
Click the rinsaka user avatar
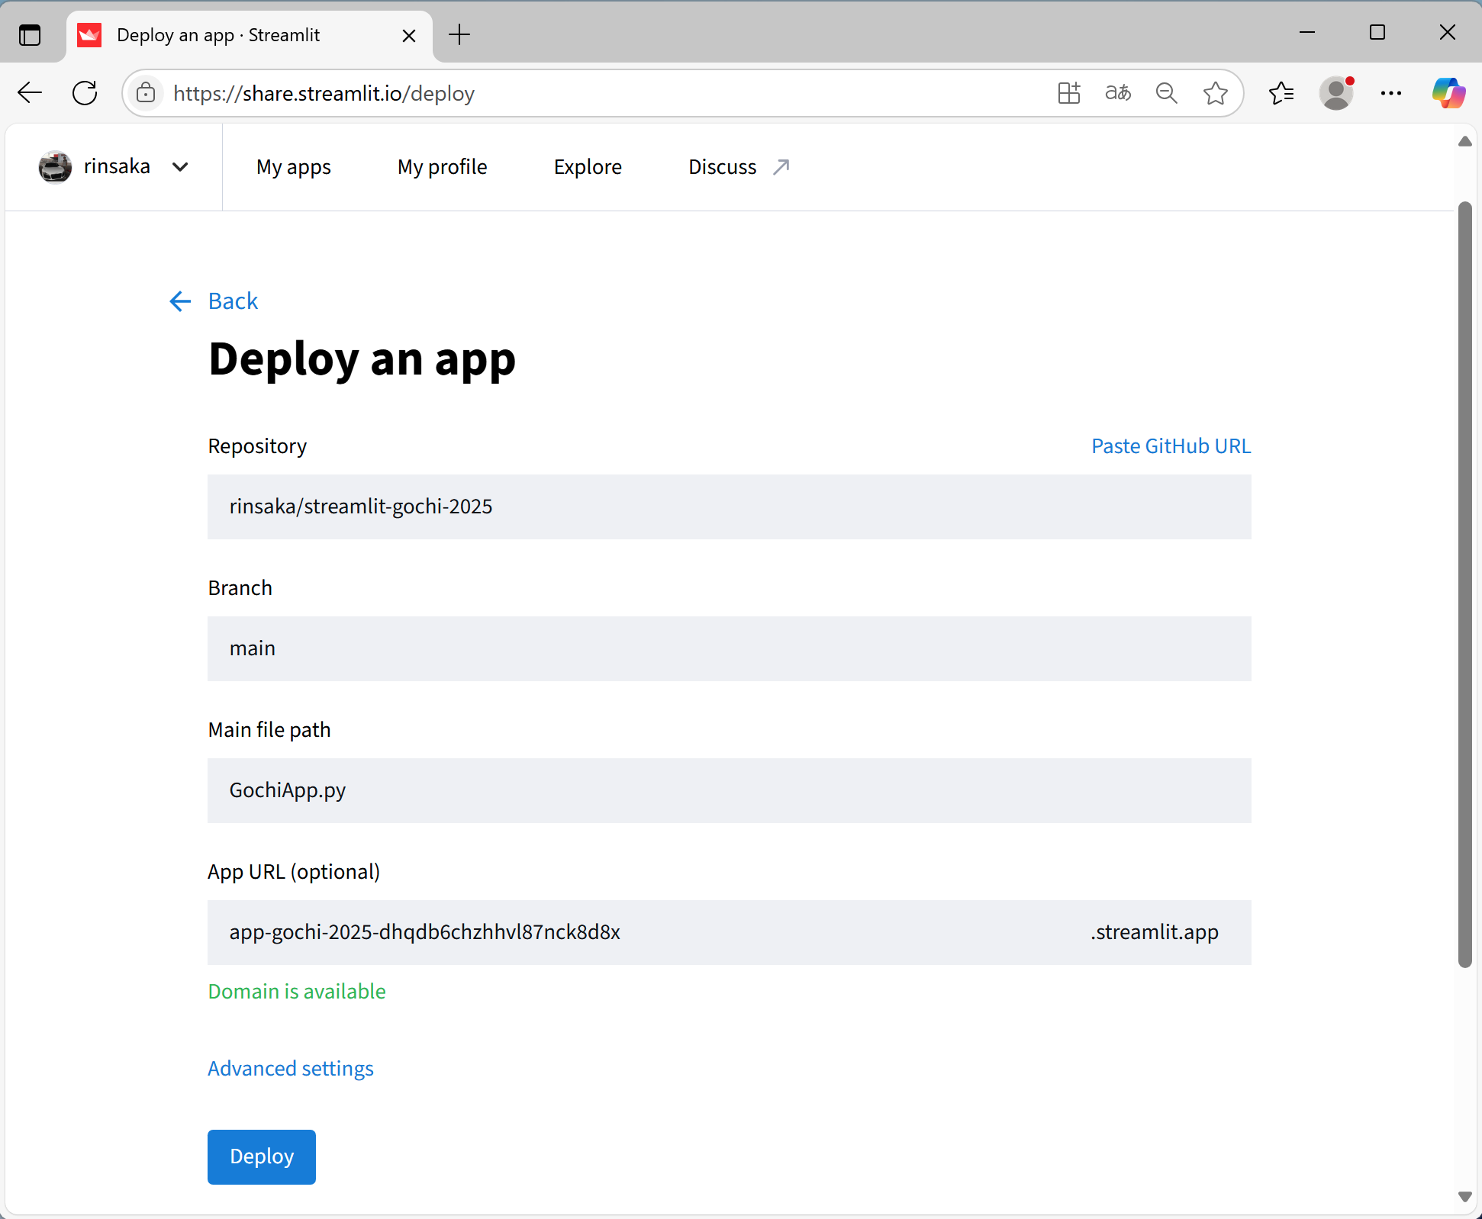pos(55,167)
